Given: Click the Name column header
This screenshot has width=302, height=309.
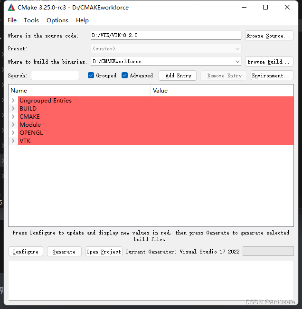Looking at the screenshot, I should click(x=80, y=91).
